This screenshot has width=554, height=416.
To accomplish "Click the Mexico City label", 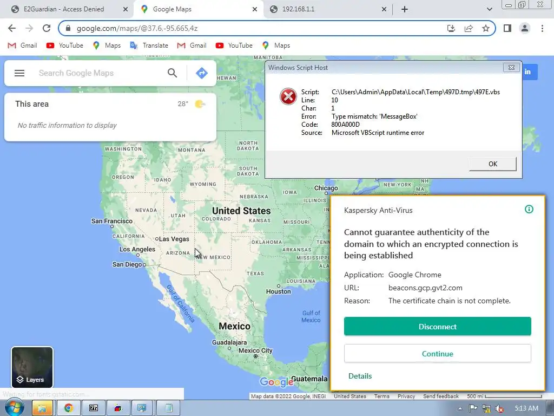I will click(x=255, y=350).
